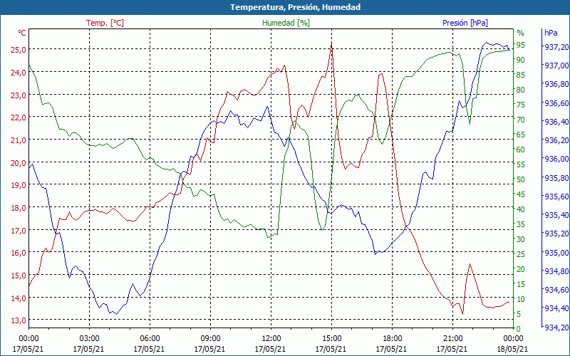Select the red Temp. [°C] legend label

point(105,23)
